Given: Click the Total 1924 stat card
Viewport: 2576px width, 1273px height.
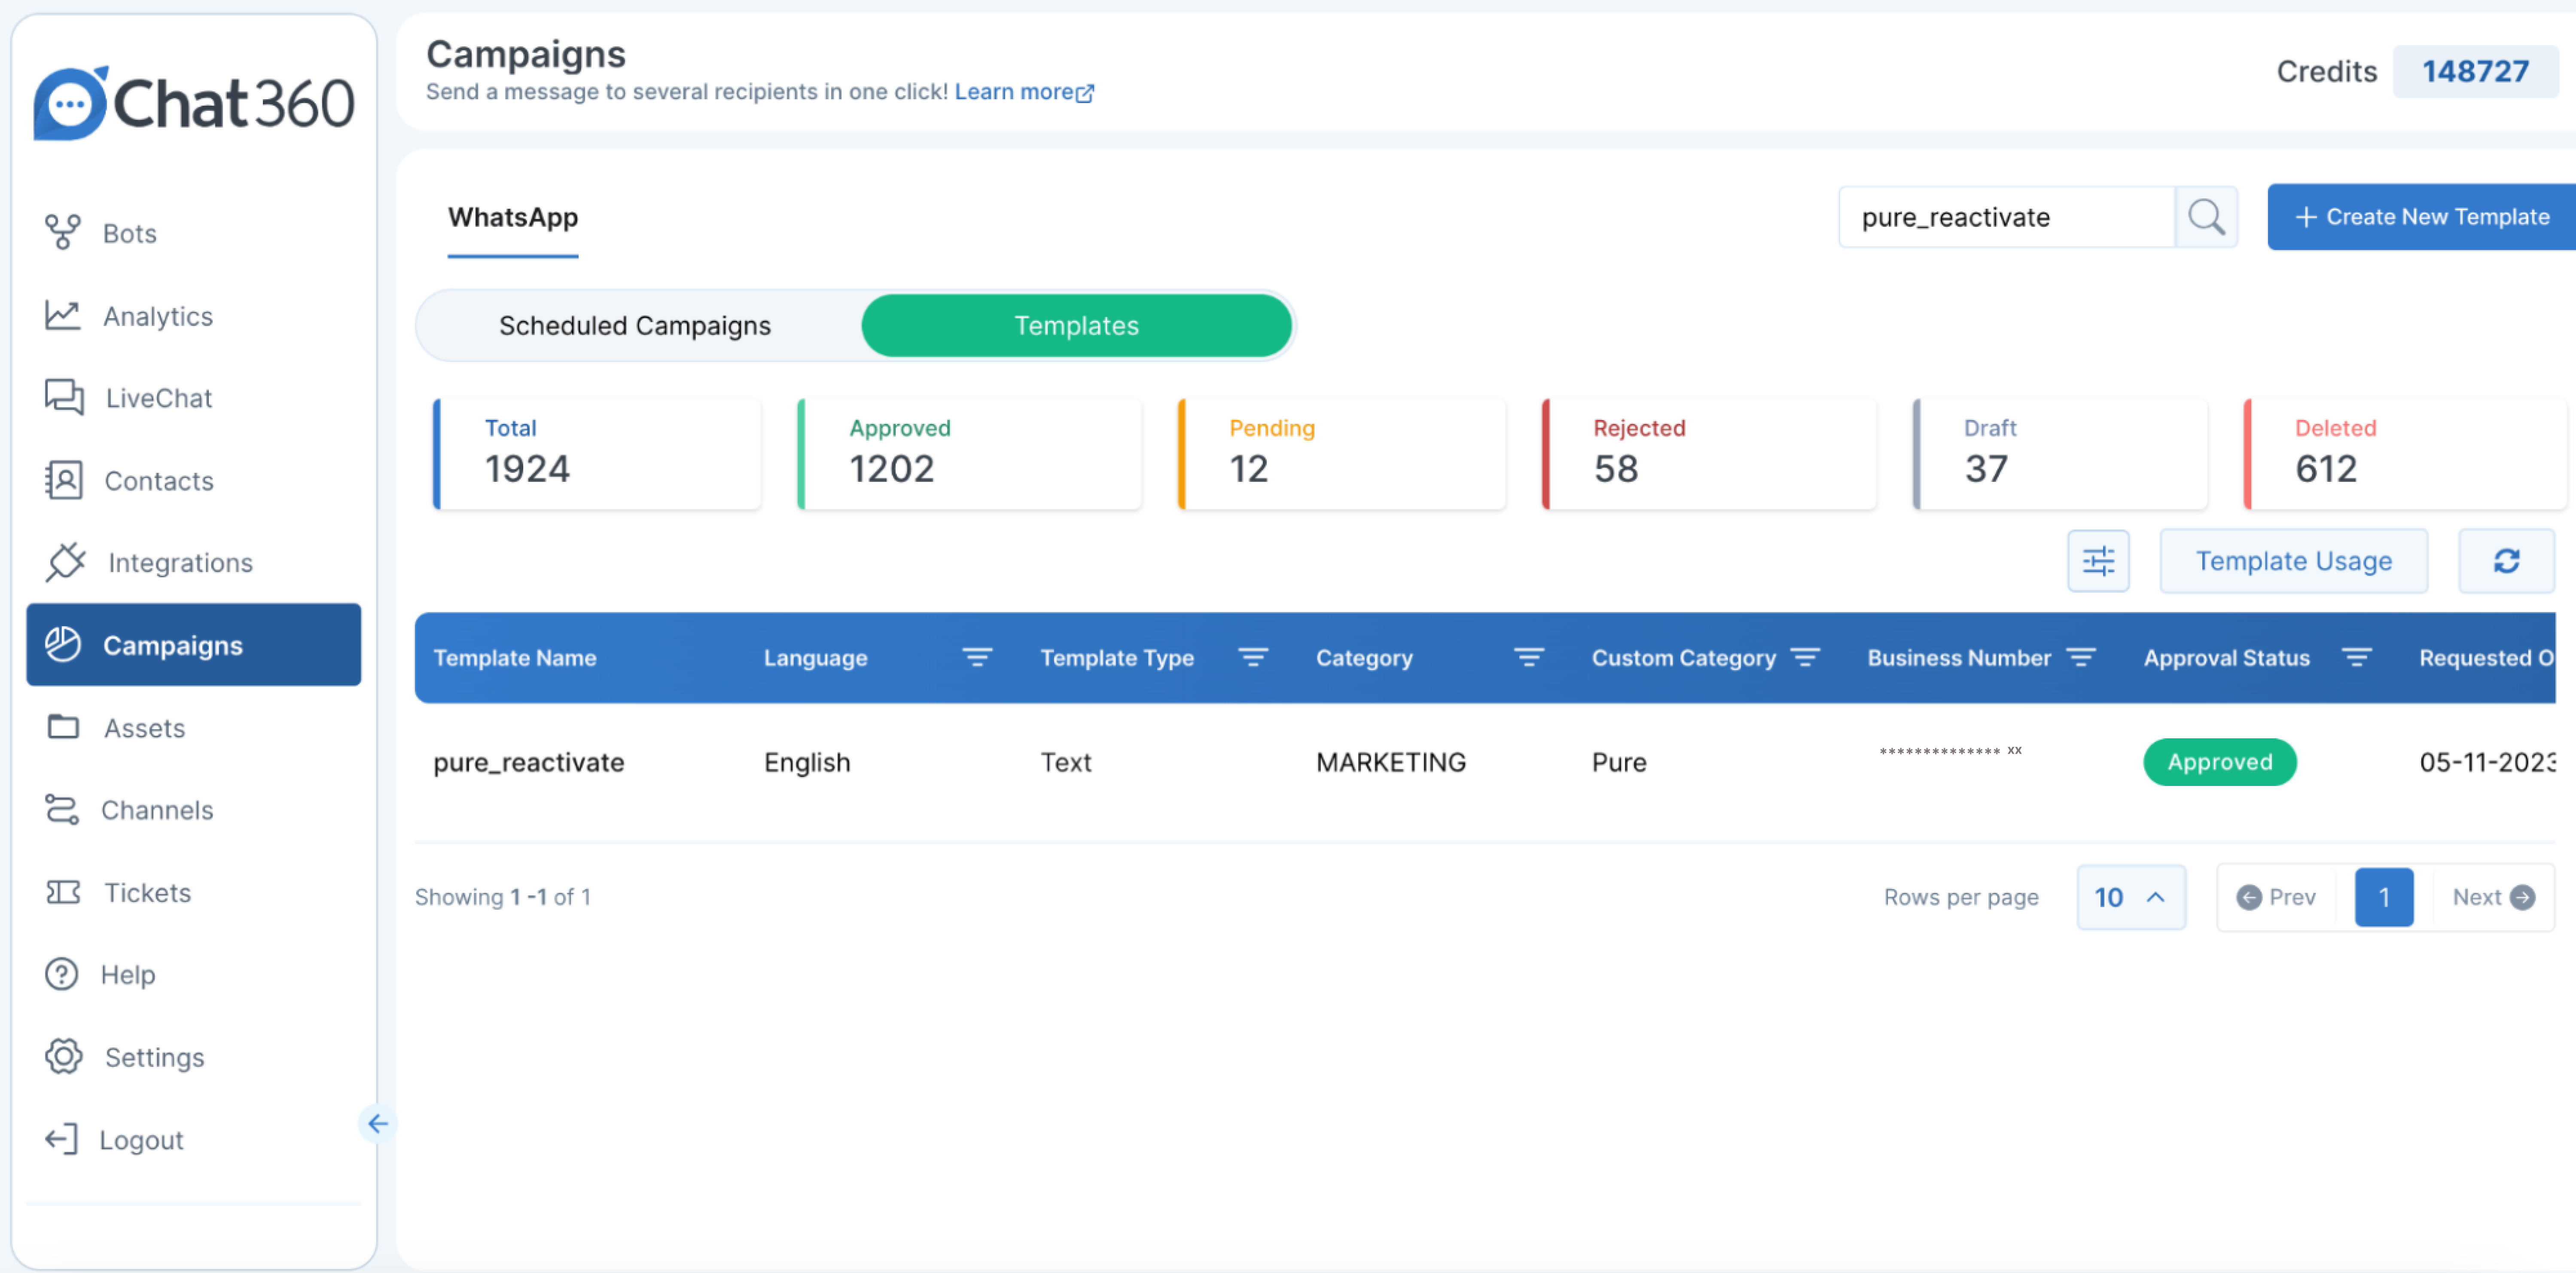Looking at the screenshot, I should pyautogui.click(x=597, y=454).
